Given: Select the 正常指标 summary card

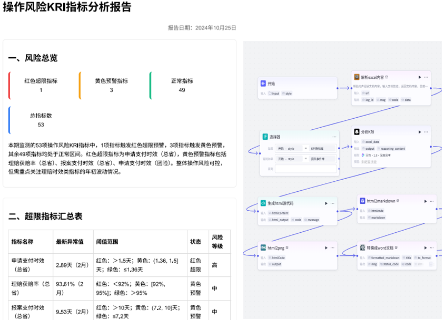Looking at the screenshot, I should 182,86.
